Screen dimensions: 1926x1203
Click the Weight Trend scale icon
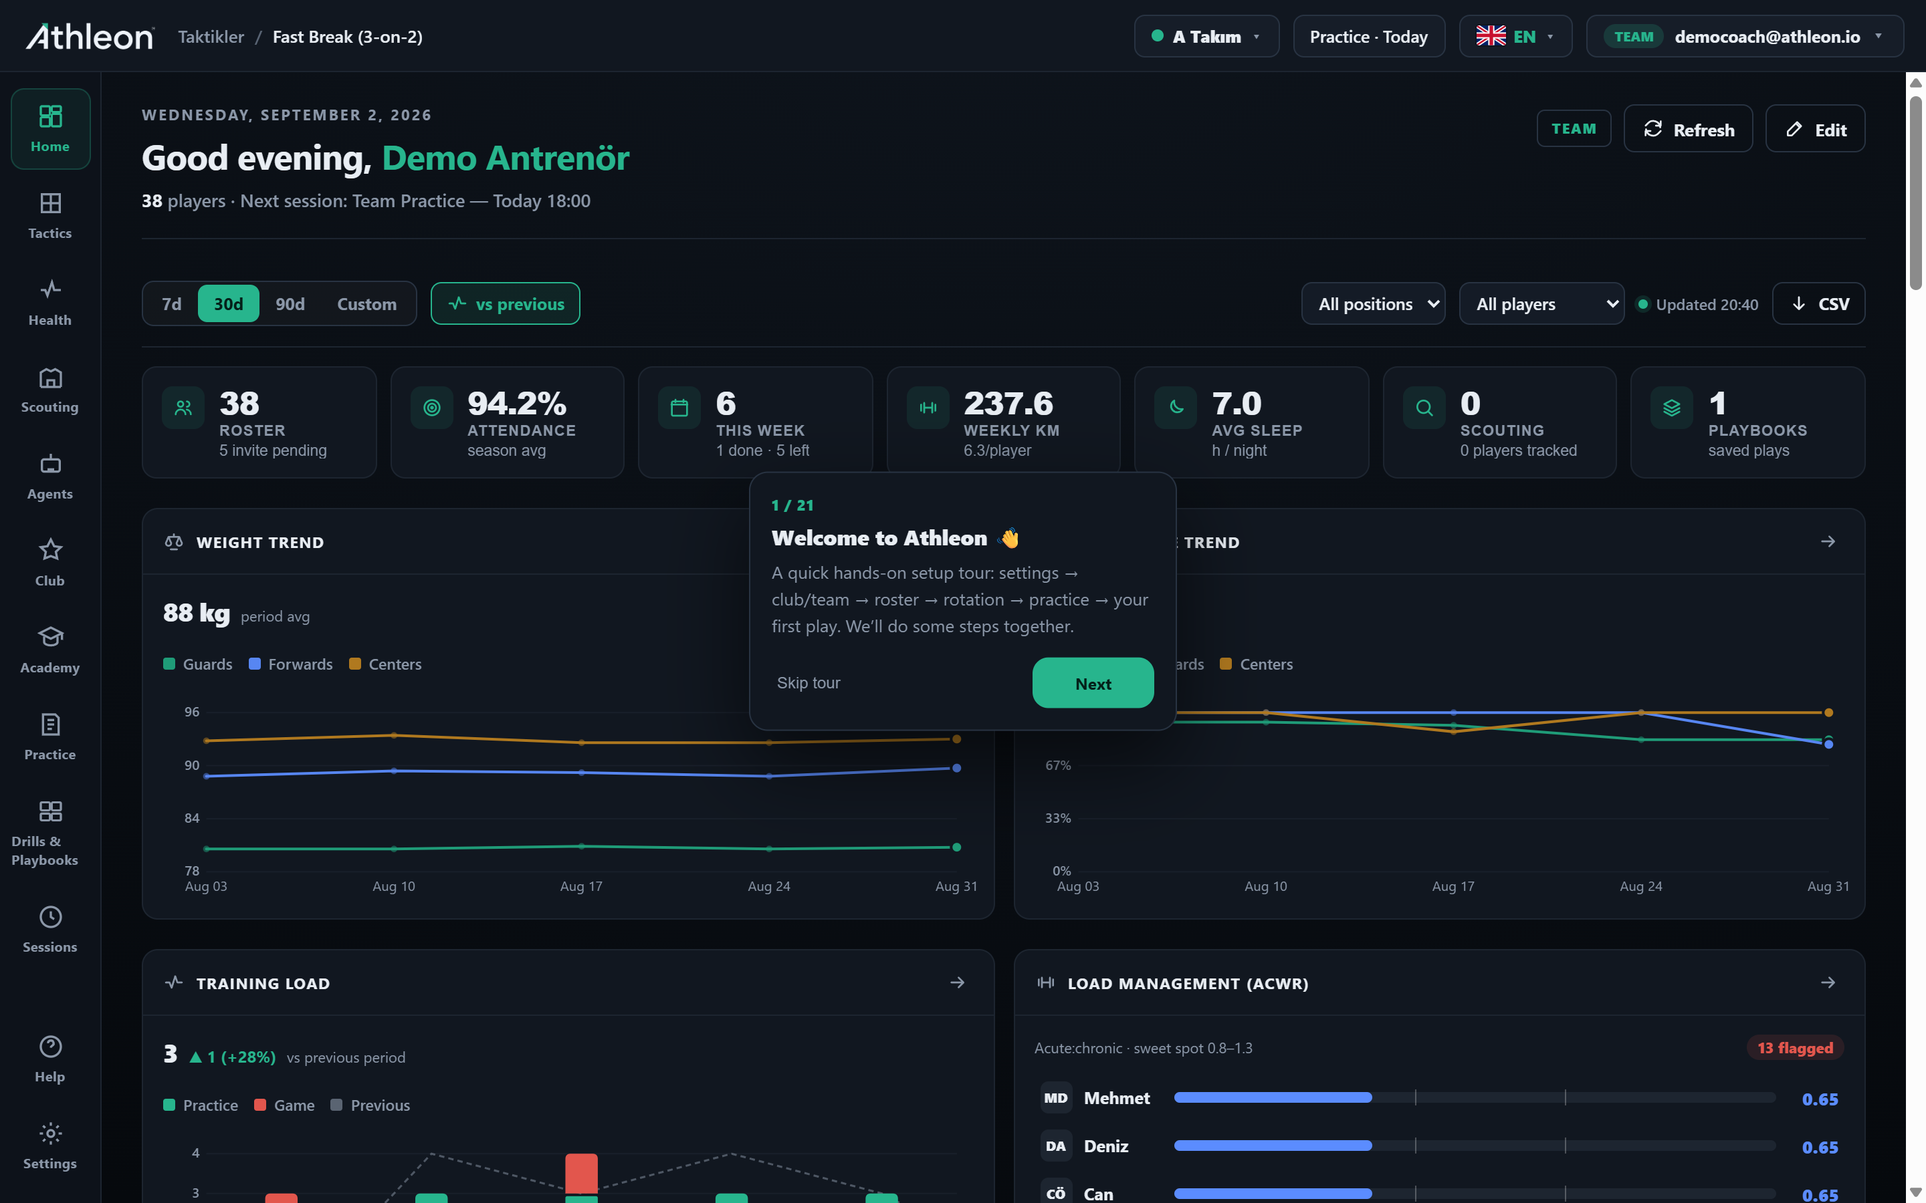173,542
